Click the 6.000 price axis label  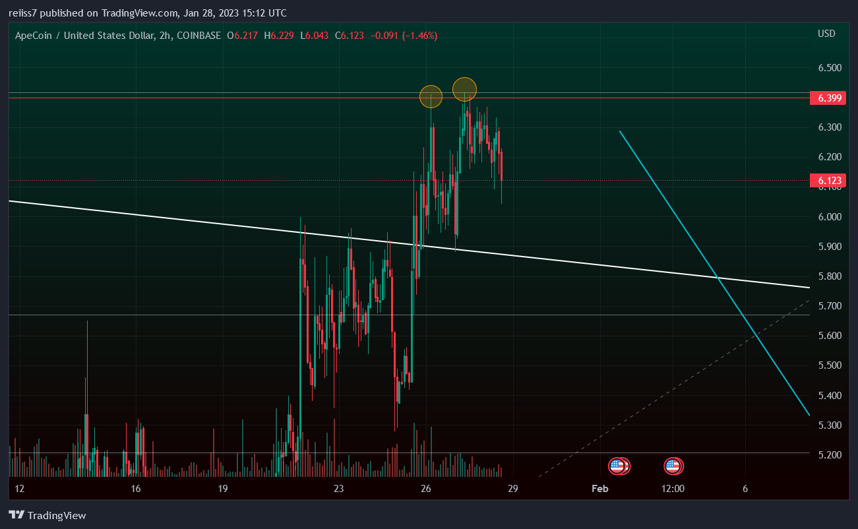(829, 217)
